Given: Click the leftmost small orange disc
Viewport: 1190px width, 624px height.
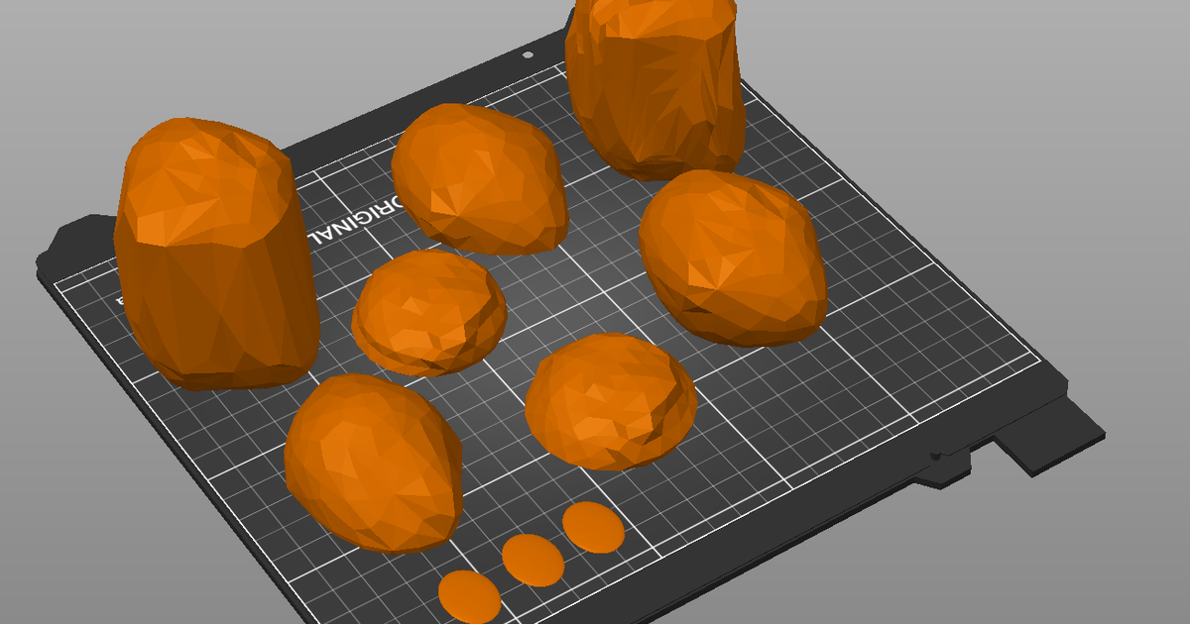Looking at the screenshot, I should (468, 594).
